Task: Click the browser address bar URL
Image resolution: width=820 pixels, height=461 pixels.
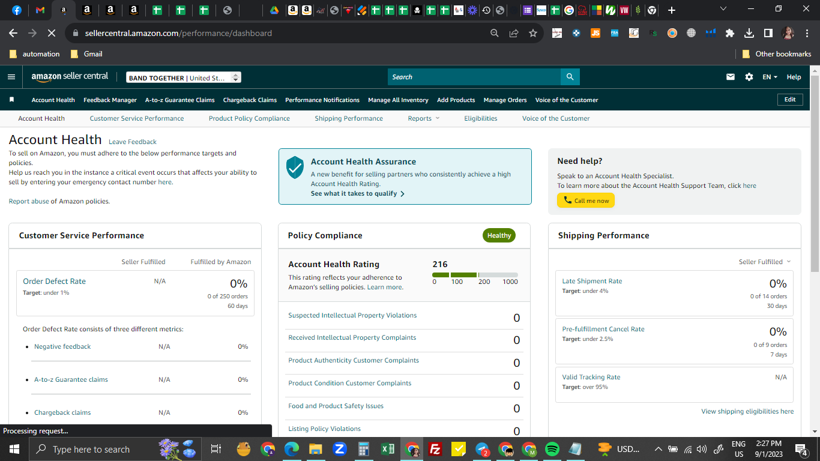Action: click(178, 33)
